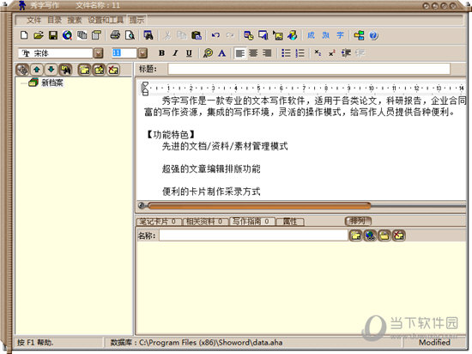Viewport: 472px width, 354px height.
Task: Click the blue question mark help icon
Action: [x=373, y=35]
